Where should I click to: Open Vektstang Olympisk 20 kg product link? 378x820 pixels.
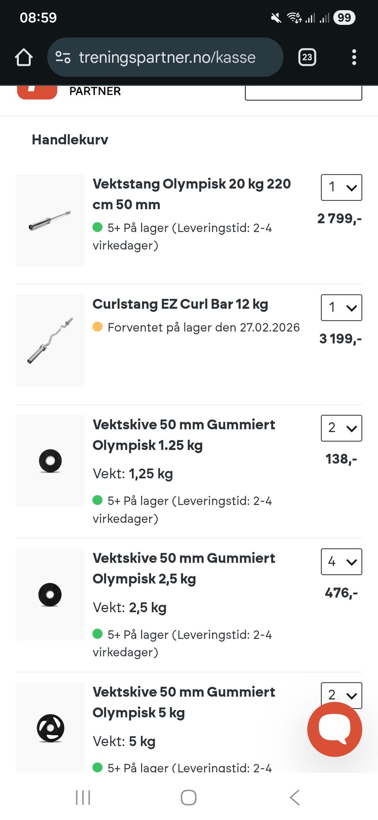tap(192, 194)
